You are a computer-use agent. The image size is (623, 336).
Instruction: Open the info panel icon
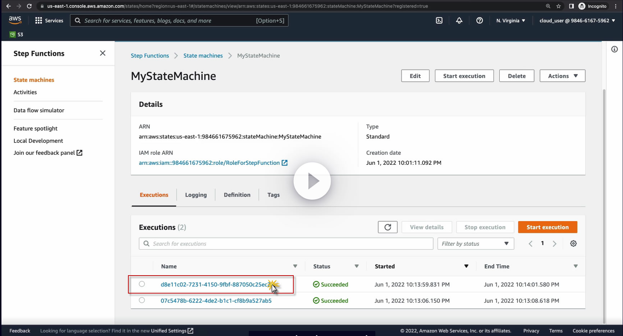click(x=614, y=49)
